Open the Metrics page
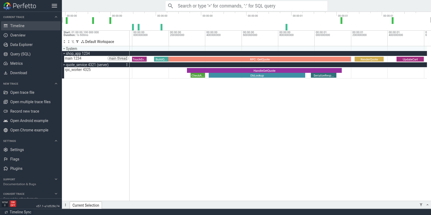The width and height of the screenshot is (431, 215). [x=31, y=63]
